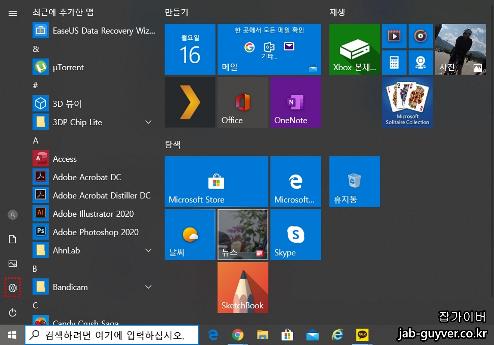Image resolution: width=494 pixels, height=345 pixels.
Task: Click the taskbar search input box
Action: (112, 335)
